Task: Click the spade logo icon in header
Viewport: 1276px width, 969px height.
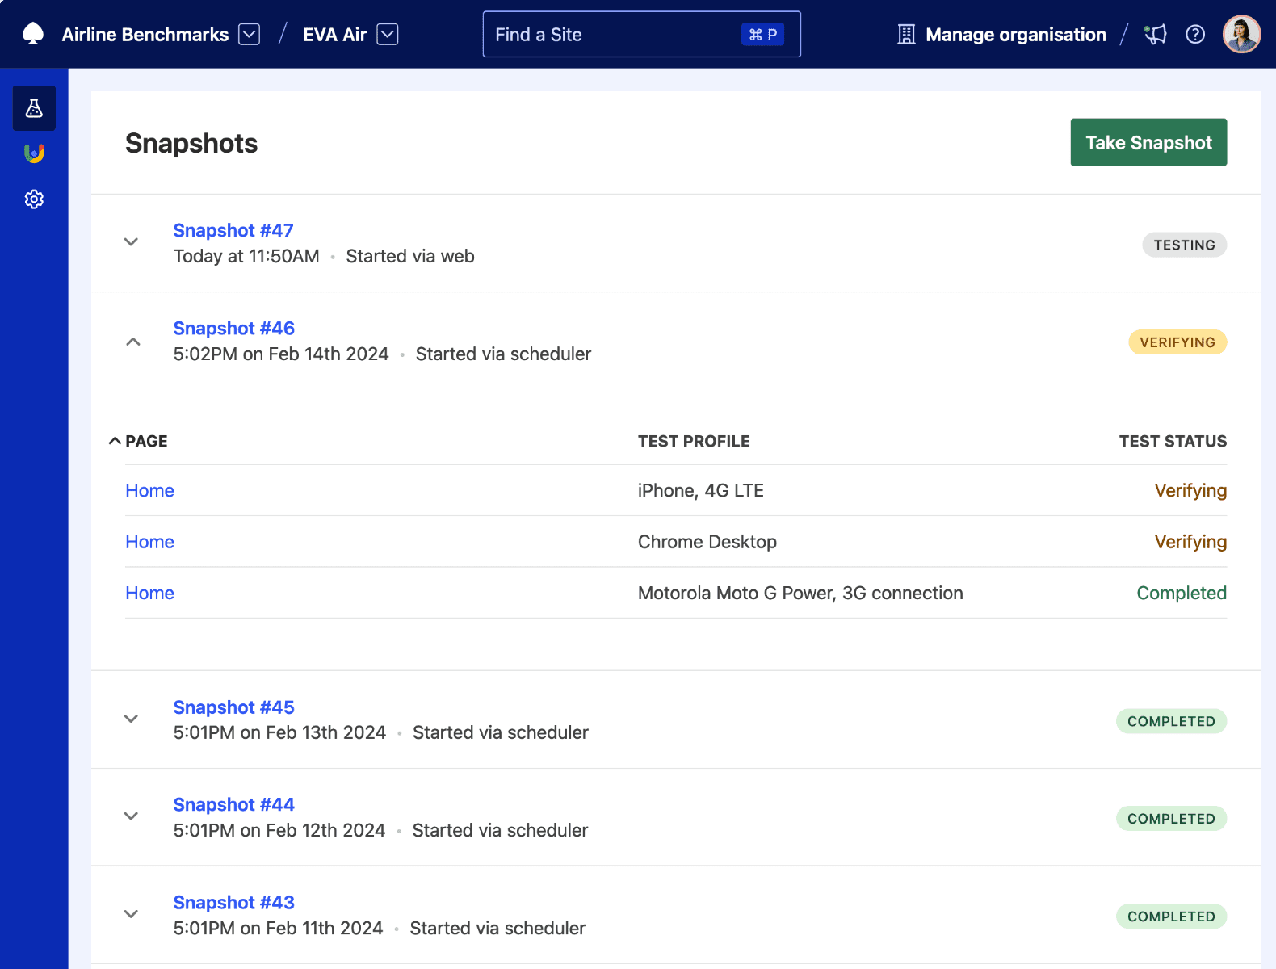Action: click(33, 34)
